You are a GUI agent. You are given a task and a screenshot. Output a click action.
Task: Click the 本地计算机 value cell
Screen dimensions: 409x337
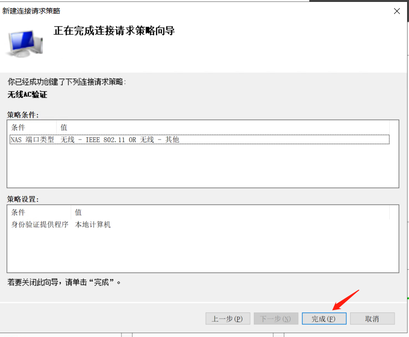[x=92, y=224]
